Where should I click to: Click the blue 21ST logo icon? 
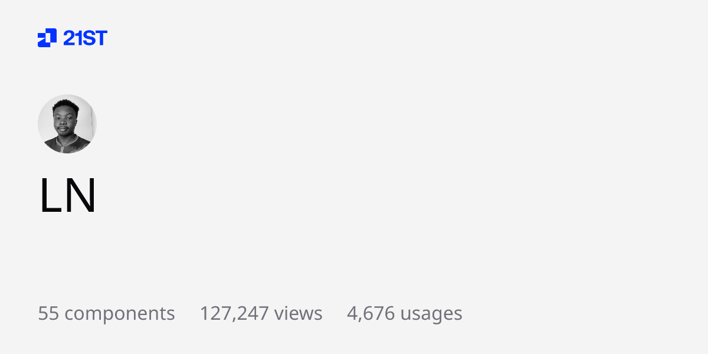pos(47,38)
